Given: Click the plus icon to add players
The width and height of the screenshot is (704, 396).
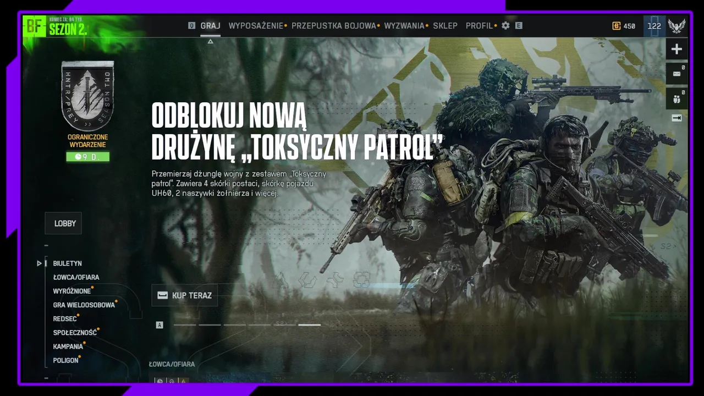Looking at the screenshot, I should click(x=676, y=49).
